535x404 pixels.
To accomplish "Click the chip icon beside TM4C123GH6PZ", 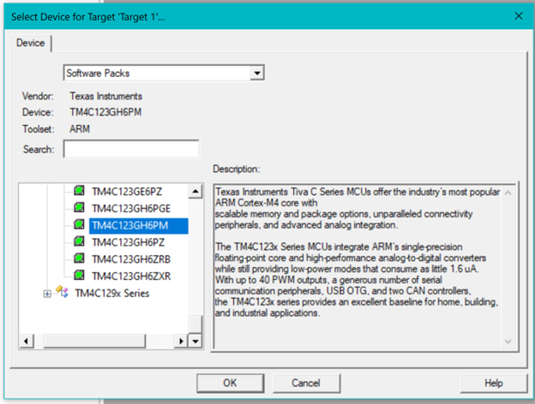I will click(x=80, y=242).
